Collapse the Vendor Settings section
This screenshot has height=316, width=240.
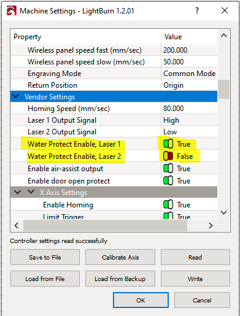[x=16, y=96]
